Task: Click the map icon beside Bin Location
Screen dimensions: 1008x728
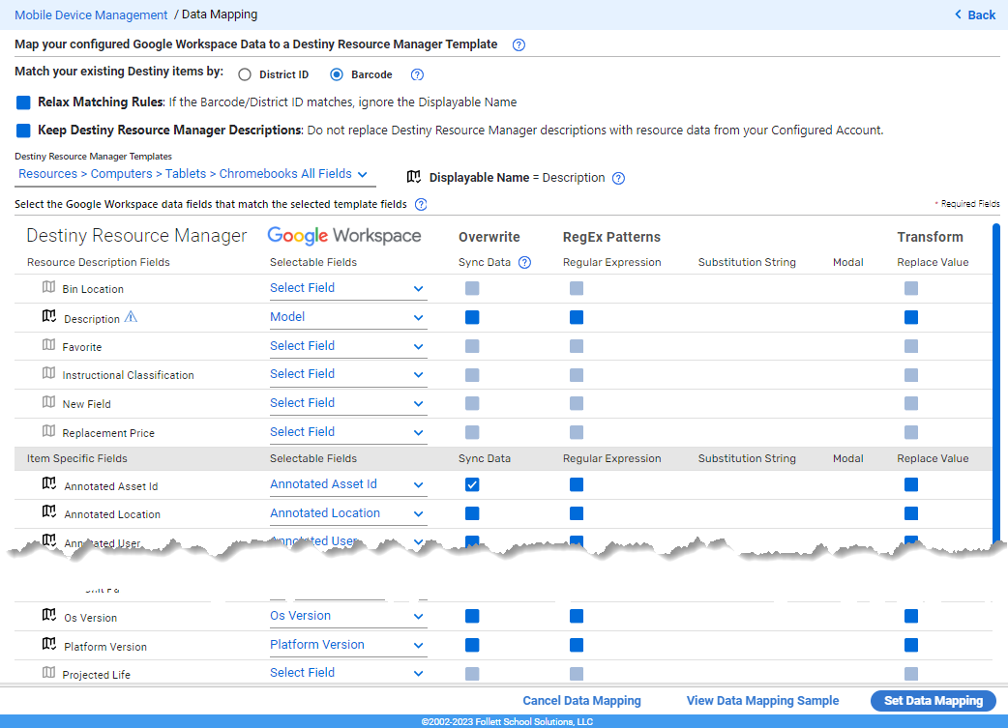Action: click(x=49, y=288)
